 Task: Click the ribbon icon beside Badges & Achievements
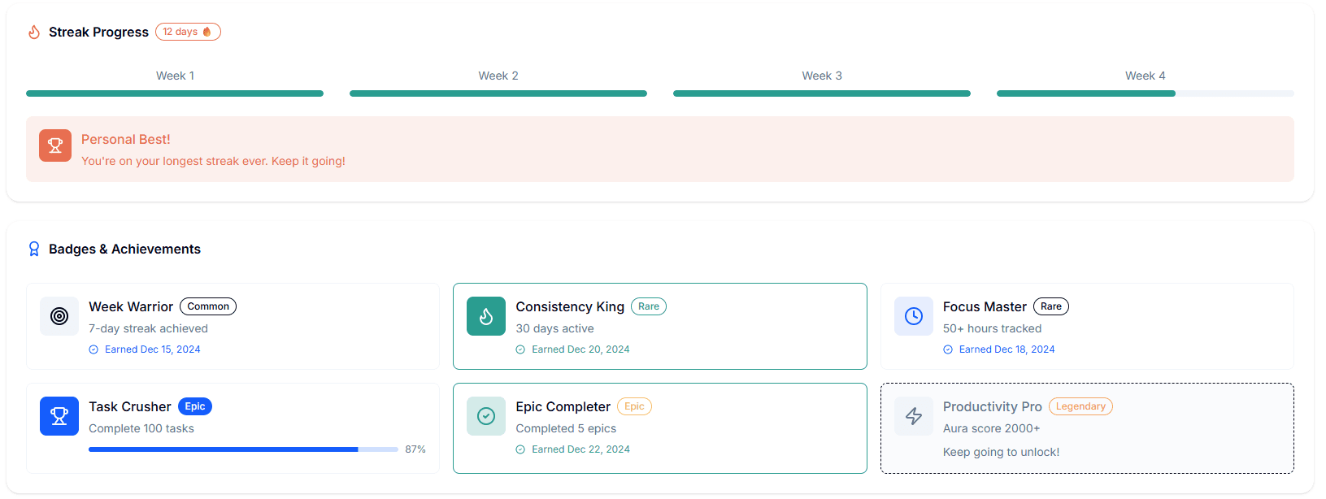click(x=34, y=249)
